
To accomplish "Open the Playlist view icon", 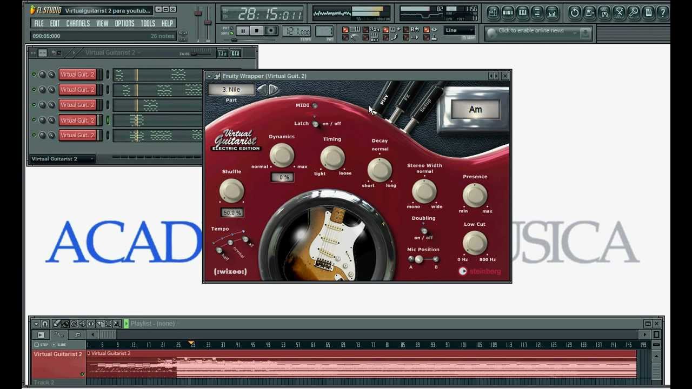I will tap(493, 12).
